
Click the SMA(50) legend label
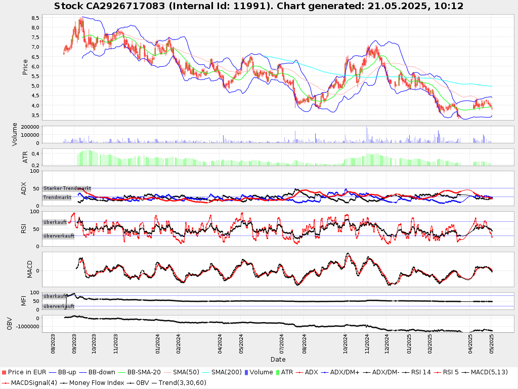pyautogui.click(x=186, y=372)
